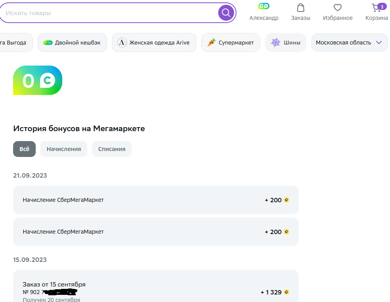
Task: Click the second Начисление СберМегаМаркет row
Action: [156, 232]
